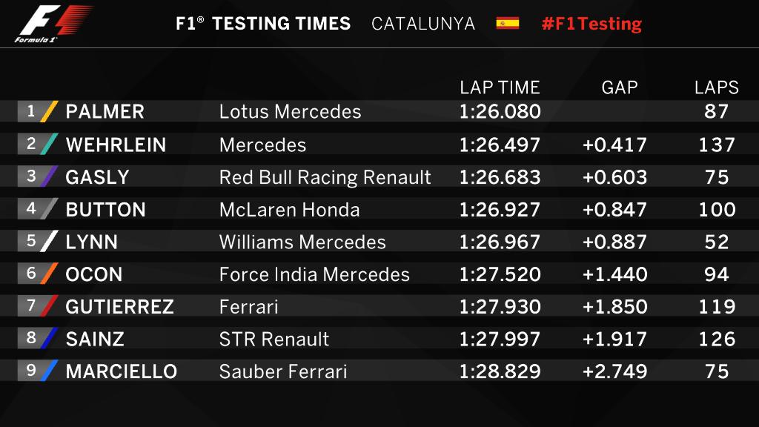759x427 pixels.
Task: Open the #F1Testing hashtag
Action: (591, 24)
